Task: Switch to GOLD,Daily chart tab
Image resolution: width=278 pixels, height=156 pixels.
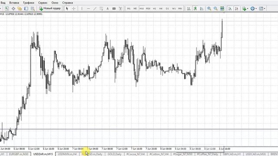Action: click(x=114, y=154)
